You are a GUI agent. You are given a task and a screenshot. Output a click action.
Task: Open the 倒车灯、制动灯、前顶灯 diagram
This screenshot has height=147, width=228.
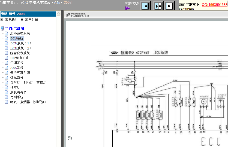coord(28,82)
